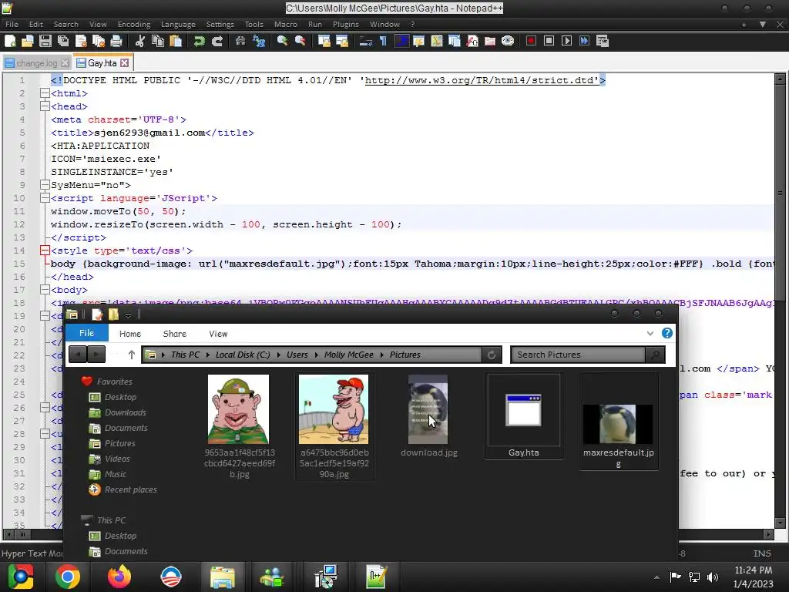The image size is (789, 592).
Task: Open the Plugins menu
Action: [x=346, y=24]
